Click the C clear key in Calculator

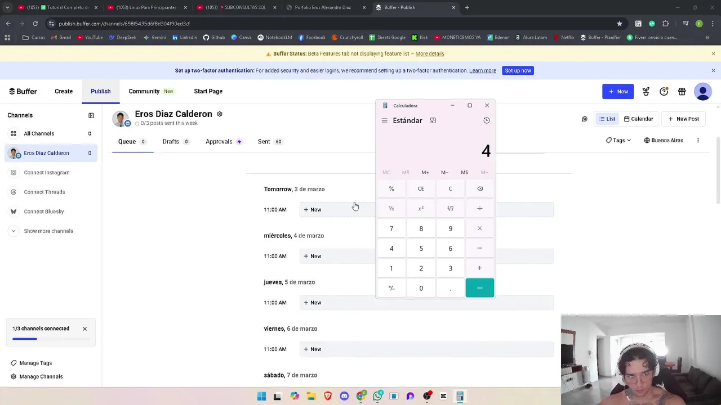click(450, 188)
